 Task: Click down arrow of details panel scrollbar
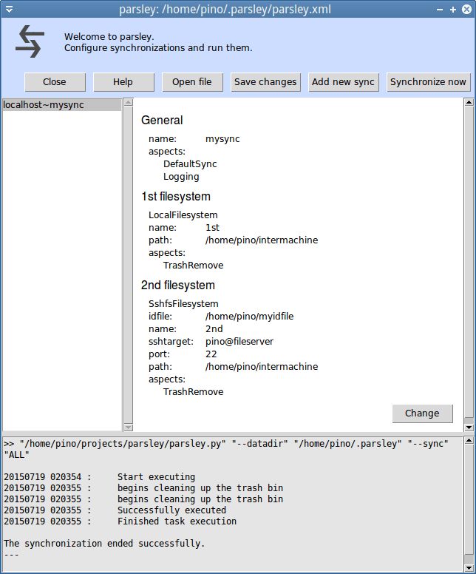pos(469,427)
